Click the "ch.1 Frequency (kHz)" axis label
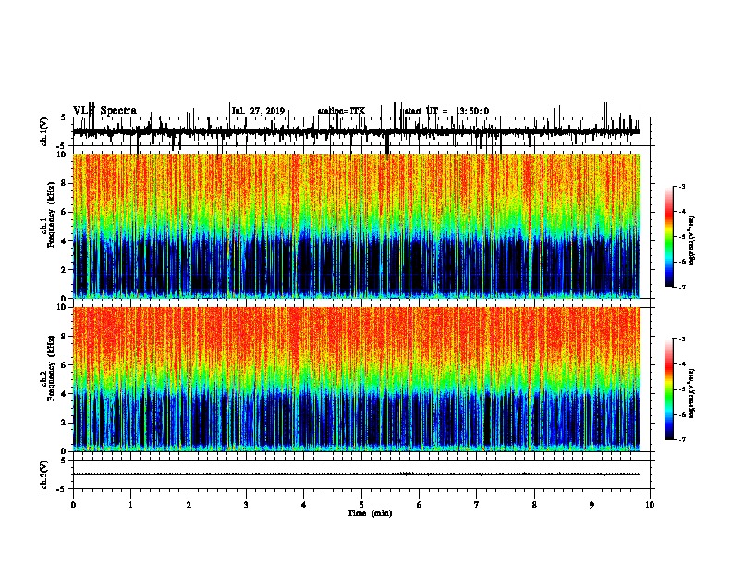The width and height of the screenshot is (732, 566). click(x=48, y=214)
